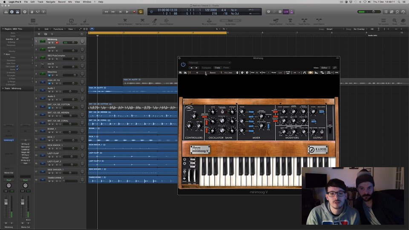Screen dimensions: 409x230
Task: Open the Quick Help question-mark icon
Action: [x=25, y=12]
